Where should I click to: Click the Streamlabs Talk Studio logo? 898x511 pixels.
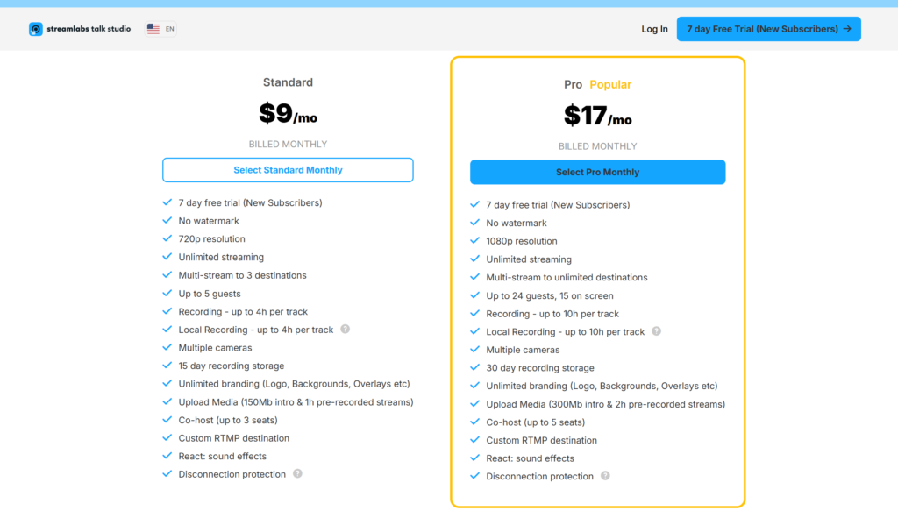coord(79,28)
